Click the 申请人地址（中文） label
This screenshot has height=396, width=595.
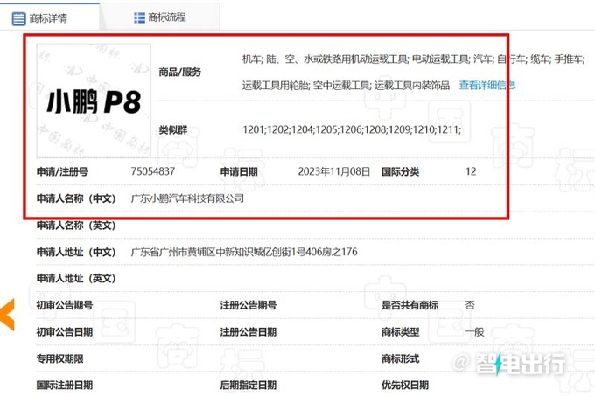click(76, 252)
